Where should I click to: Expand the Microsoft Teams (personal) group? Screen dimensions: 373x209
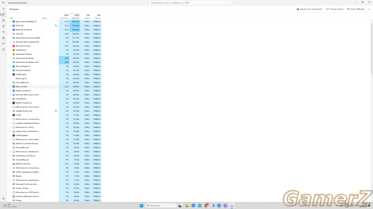pyautogui.click(x=10, y=42)
